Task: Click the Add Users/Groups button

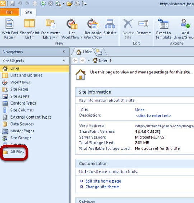Action: click(x=184, y=29)
